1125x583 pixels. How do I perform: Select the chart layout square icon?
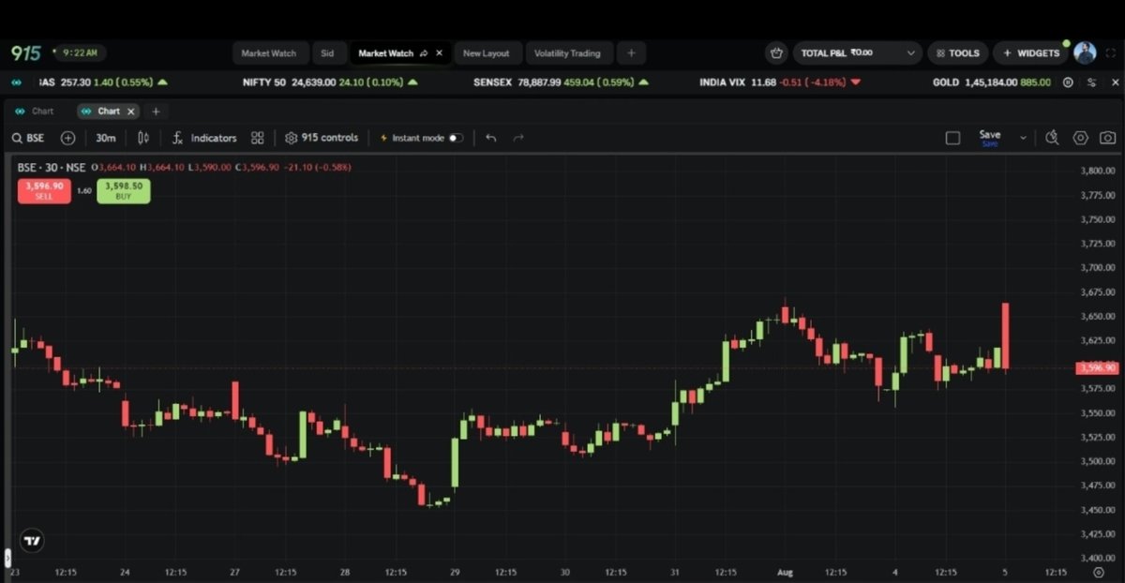coord(952,138)
